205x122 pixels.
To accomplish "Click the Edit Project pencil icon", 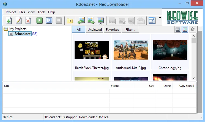I will click(18, 21).
